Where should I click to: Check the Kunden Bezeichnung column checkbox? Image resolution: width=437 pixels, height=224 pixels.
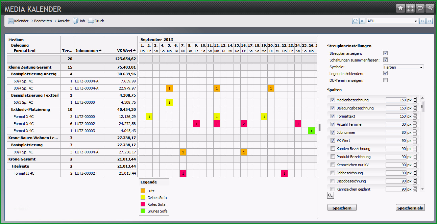(333, 149)
